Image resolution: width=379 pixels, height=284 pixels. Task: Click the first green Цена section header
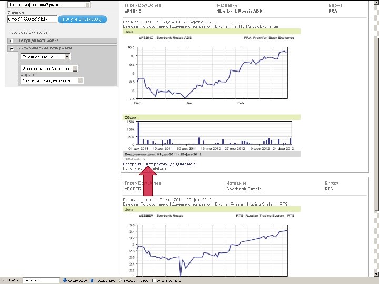(x=212, y=32)
